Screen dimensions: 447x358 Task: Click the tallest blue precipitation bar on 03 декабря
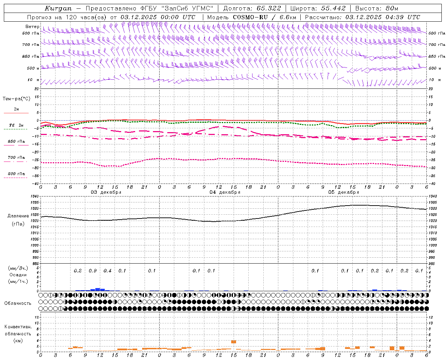point(98,289)
